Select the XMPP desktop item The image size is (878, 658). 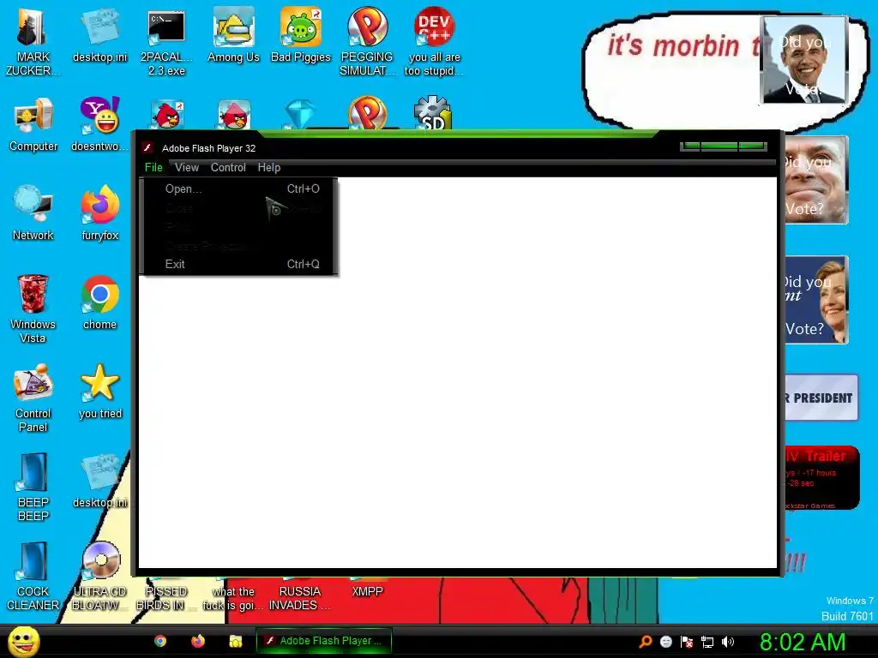click(x=367, y=591)
